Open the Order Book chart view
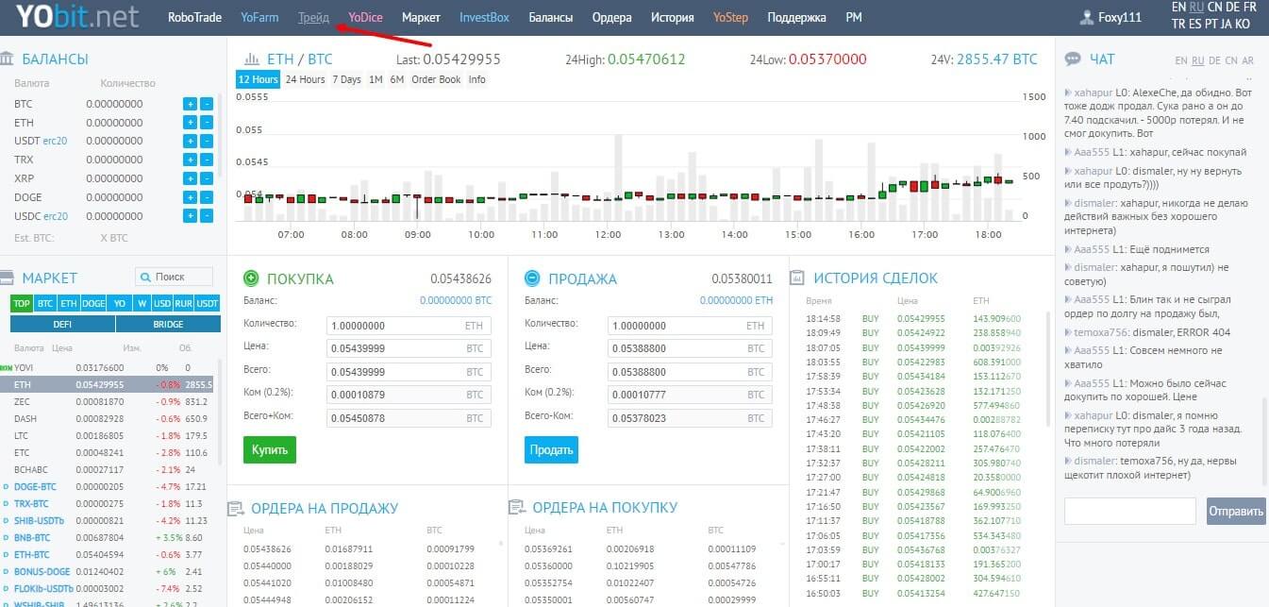This screenshot has width=1269, height=607. 436,79
